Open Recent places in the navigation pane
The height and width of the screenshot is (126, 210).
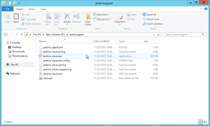pyautogui.click(x=18, y=56)
